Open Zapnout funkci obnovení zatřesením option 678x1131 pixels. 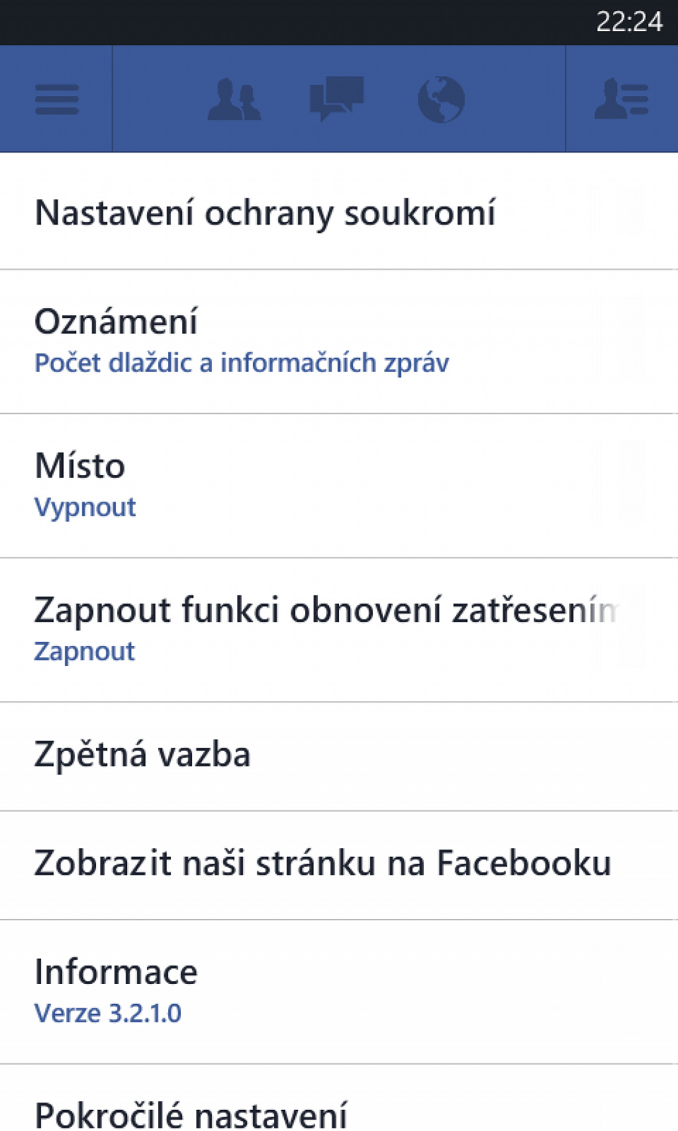339,630
